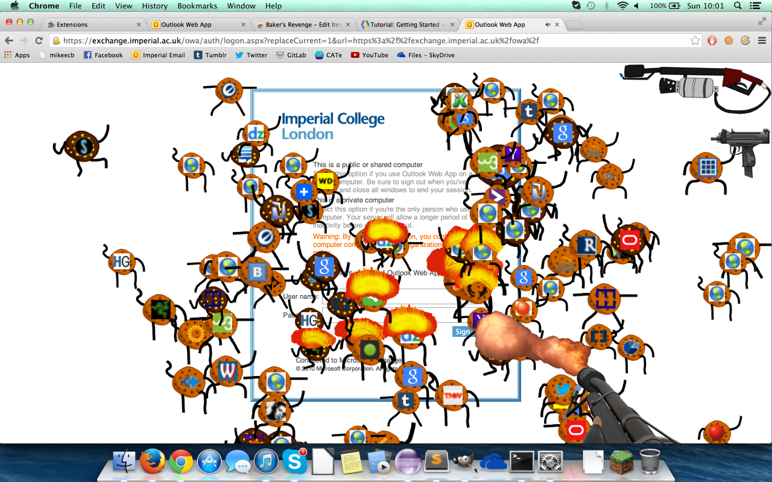Shoot the cookie with blue R icon
This screenshot has width=772, height=482.
(x=586, y=245)
